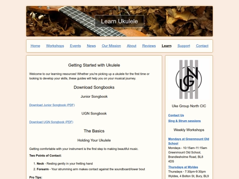Go to the Contact navigation link
The image size is (239, 179).
coord(202,46)
